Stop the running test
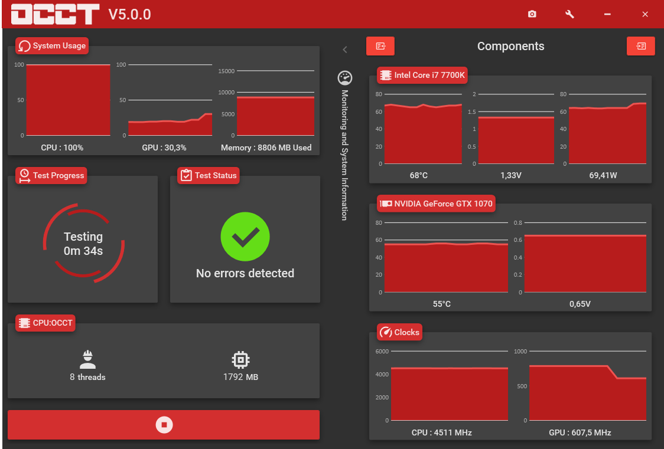Image resolution: width=664 pixels, height=449 pixels. [x=164, y=424]
